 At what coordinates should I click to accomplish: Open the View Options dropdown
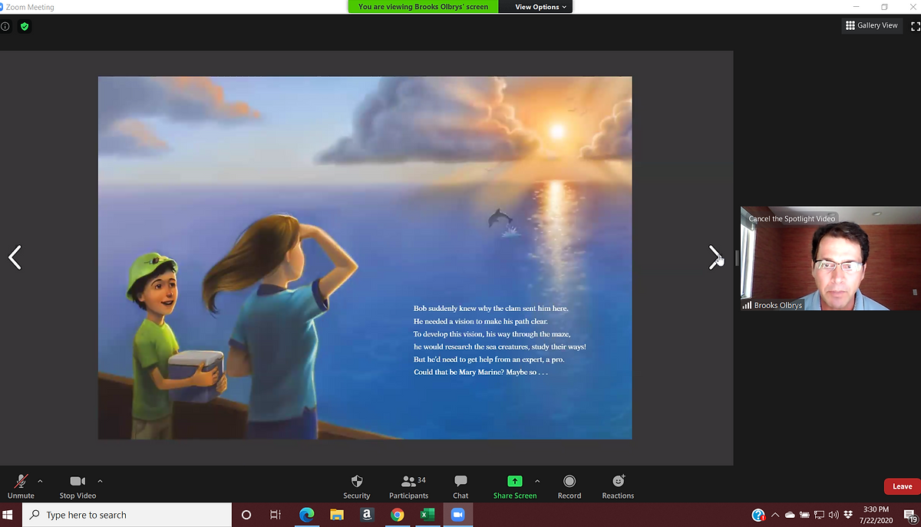(x=540, y=7)
